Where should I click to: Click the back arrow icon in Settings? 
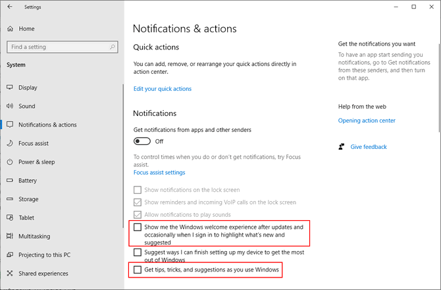pos(9,7)
